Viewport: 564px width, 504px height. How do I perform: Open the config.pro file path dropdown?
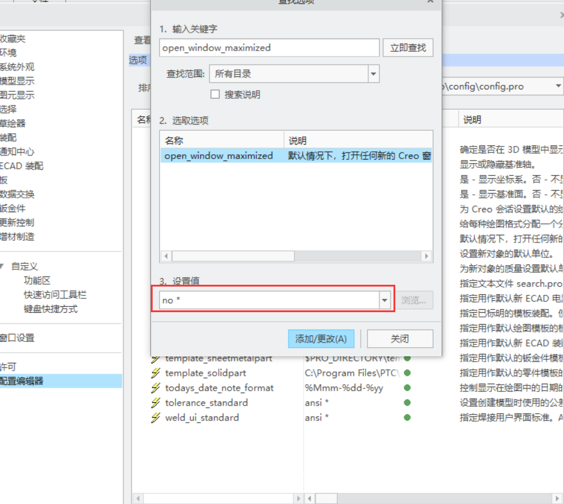tap(558, 86)
